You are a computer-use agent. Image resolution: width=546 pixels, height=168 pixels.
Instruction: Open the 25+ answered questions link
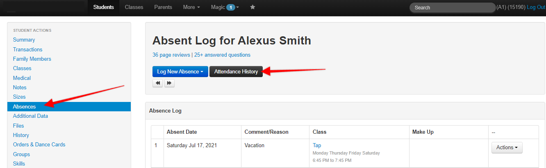click(x=222, y=55)
